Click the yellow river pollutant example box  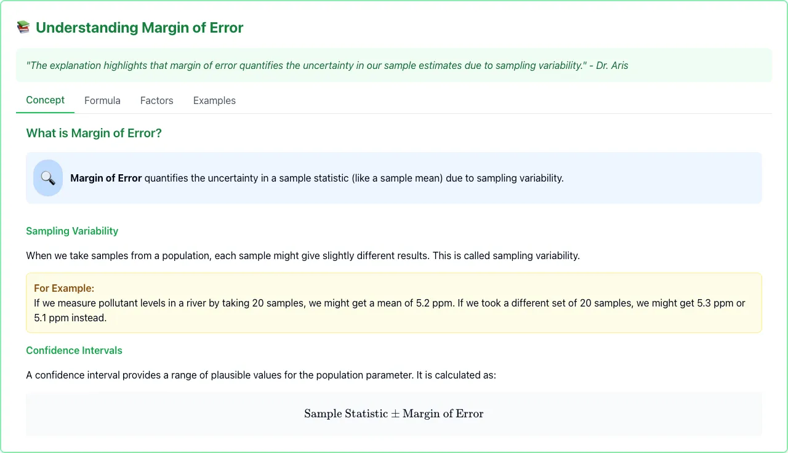[394, 303]
